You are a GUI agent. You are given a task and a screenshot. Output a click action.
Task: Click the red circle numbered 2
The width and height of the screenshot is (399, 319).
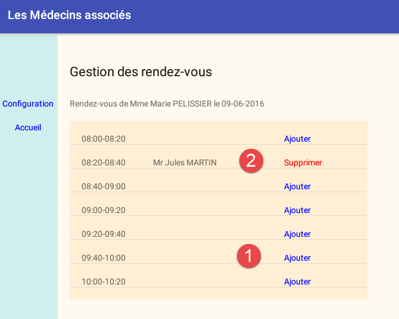(x=251, y=161)
